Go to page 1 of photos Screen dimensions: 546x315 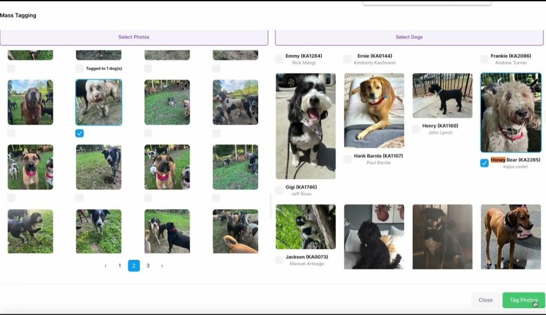[119, 266]
